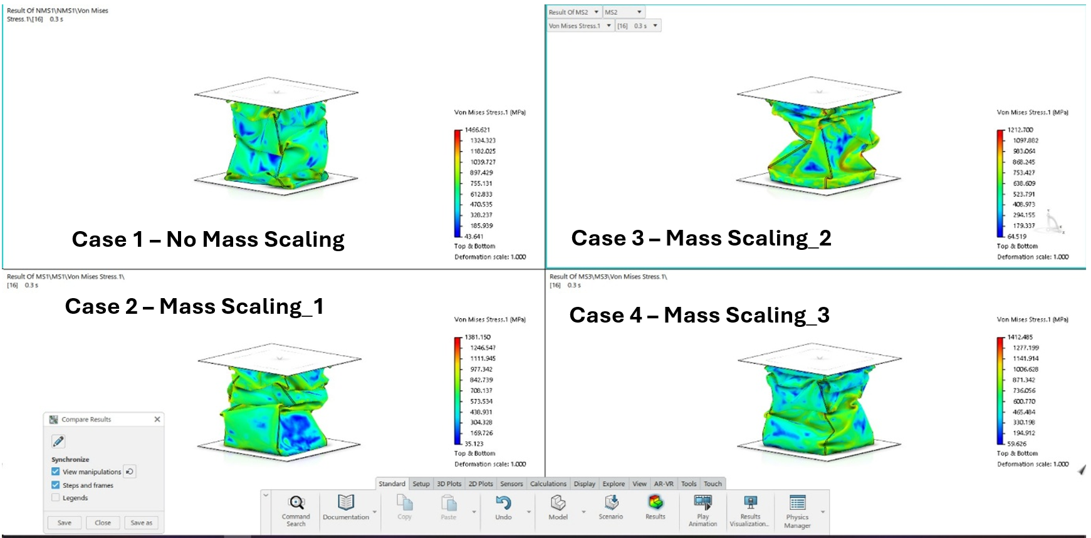This screenshot has height=538, width=1091.
Task: Open Command Search tool
Action: (x=296, y=503)
